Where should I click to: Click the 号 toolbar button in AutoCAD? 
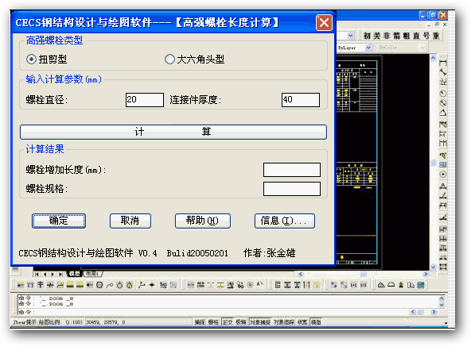pos(426,36)
